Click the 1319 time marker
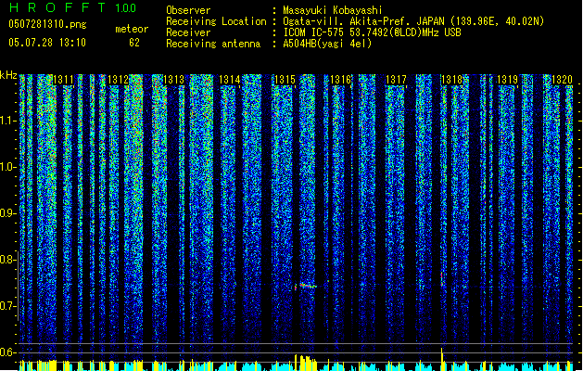The height and width of the screenshot is (371, 583). 507,80
